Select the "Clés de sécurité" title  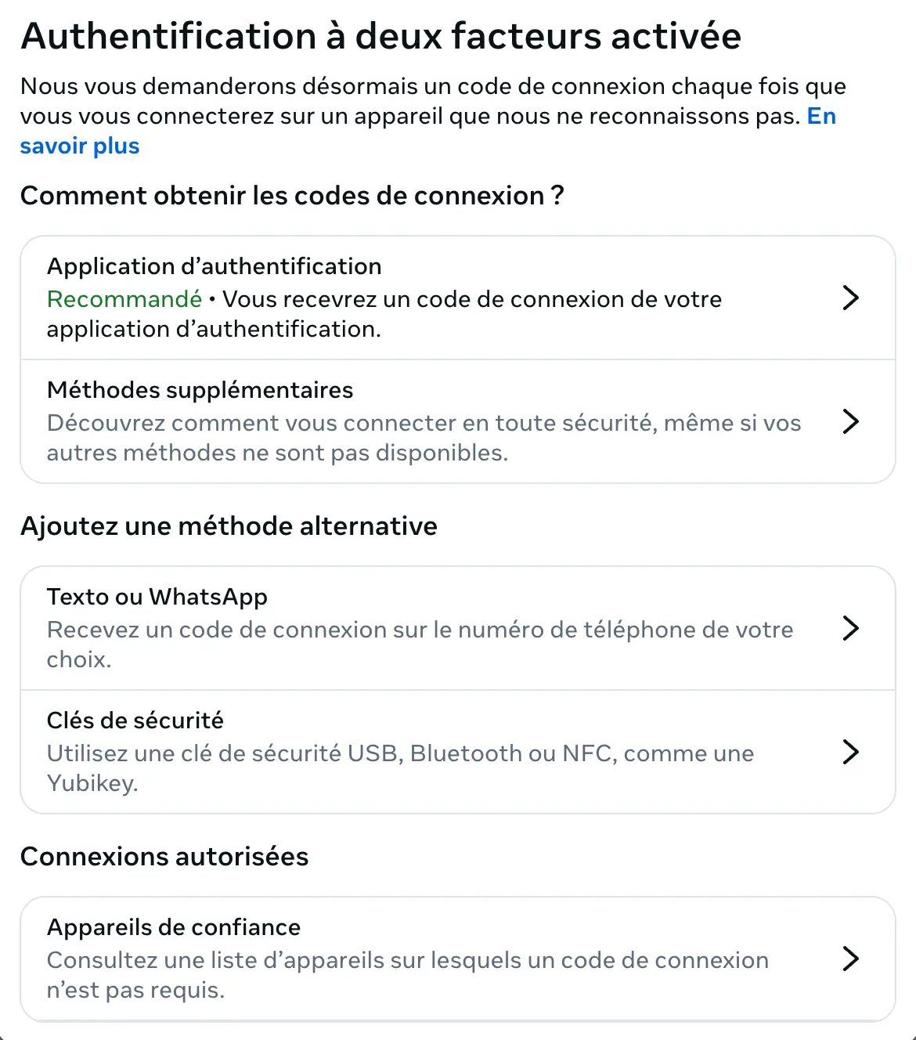(135, 720)
